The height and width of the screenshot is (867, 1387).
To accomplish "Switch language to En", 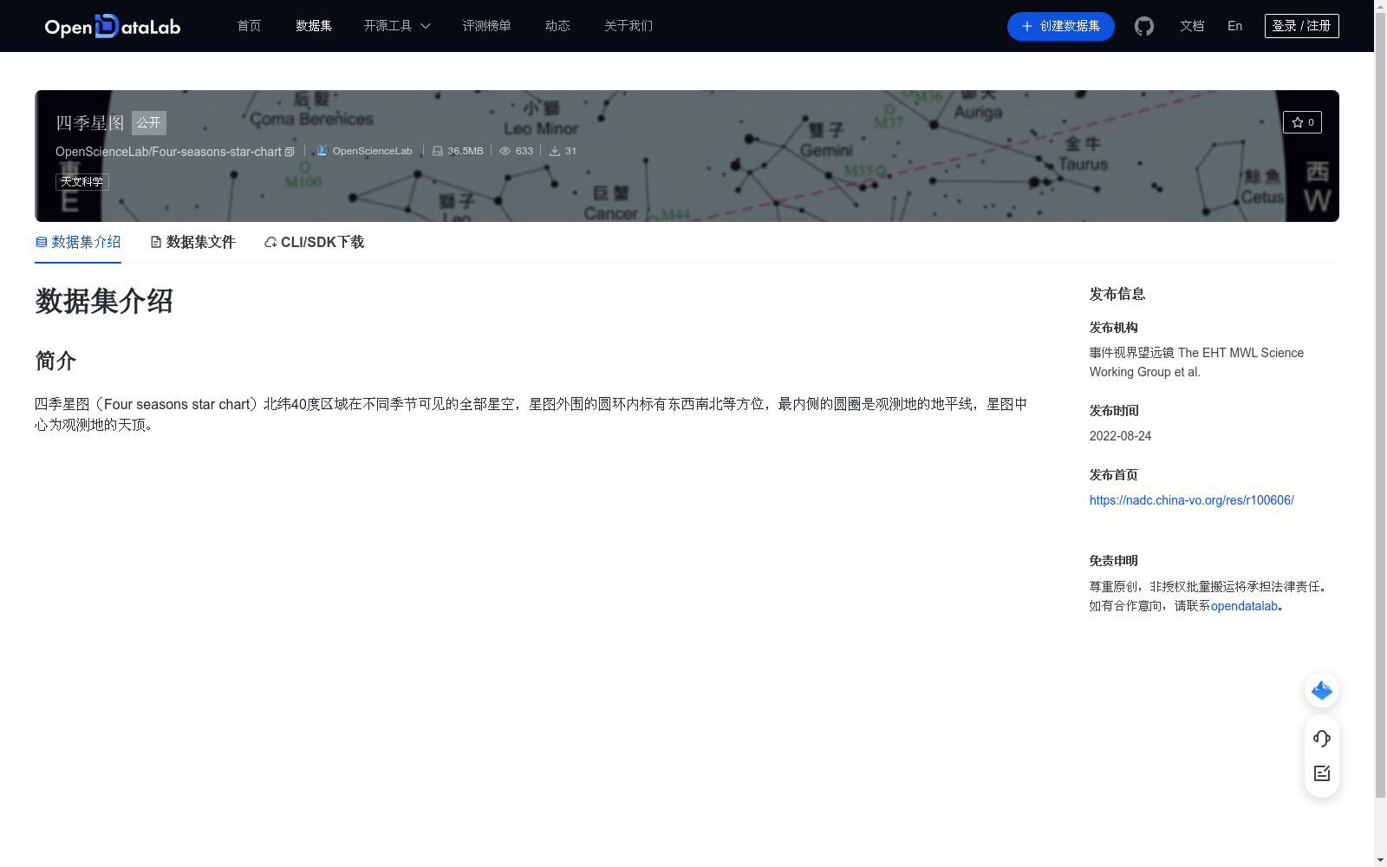I will (1234, 26).
